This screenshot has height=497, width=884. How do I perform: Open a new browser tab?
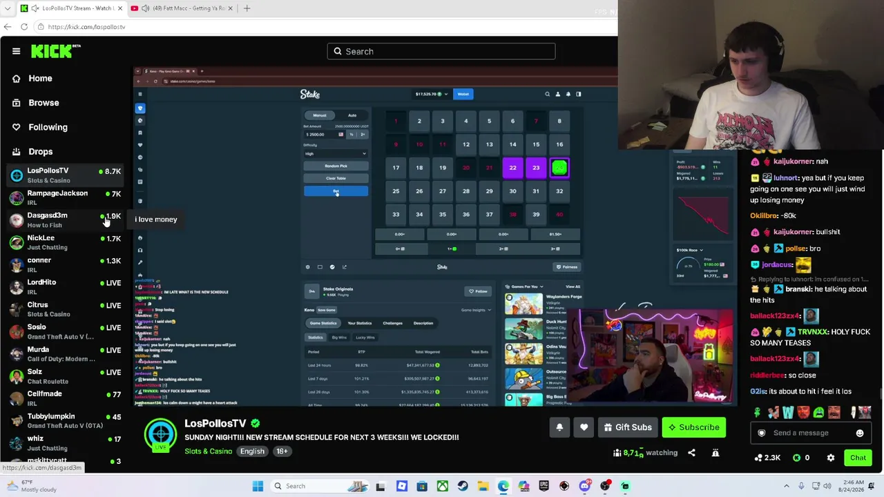pyautogui.click(x=247, y=8)
